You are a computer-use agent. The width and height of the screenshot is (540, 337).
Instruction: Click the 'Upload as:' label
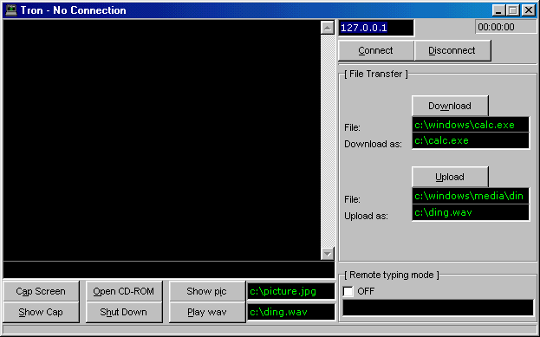[x=366, y=216]
